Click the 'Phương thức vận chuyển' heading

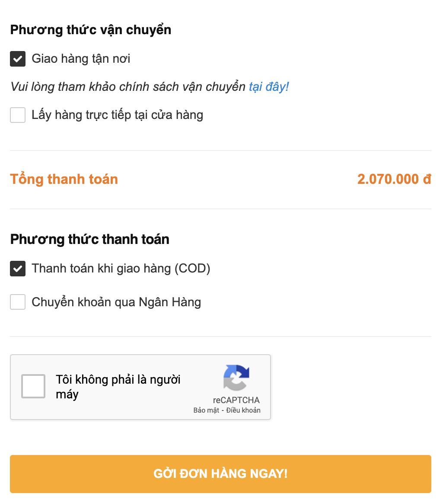[91, 30]
